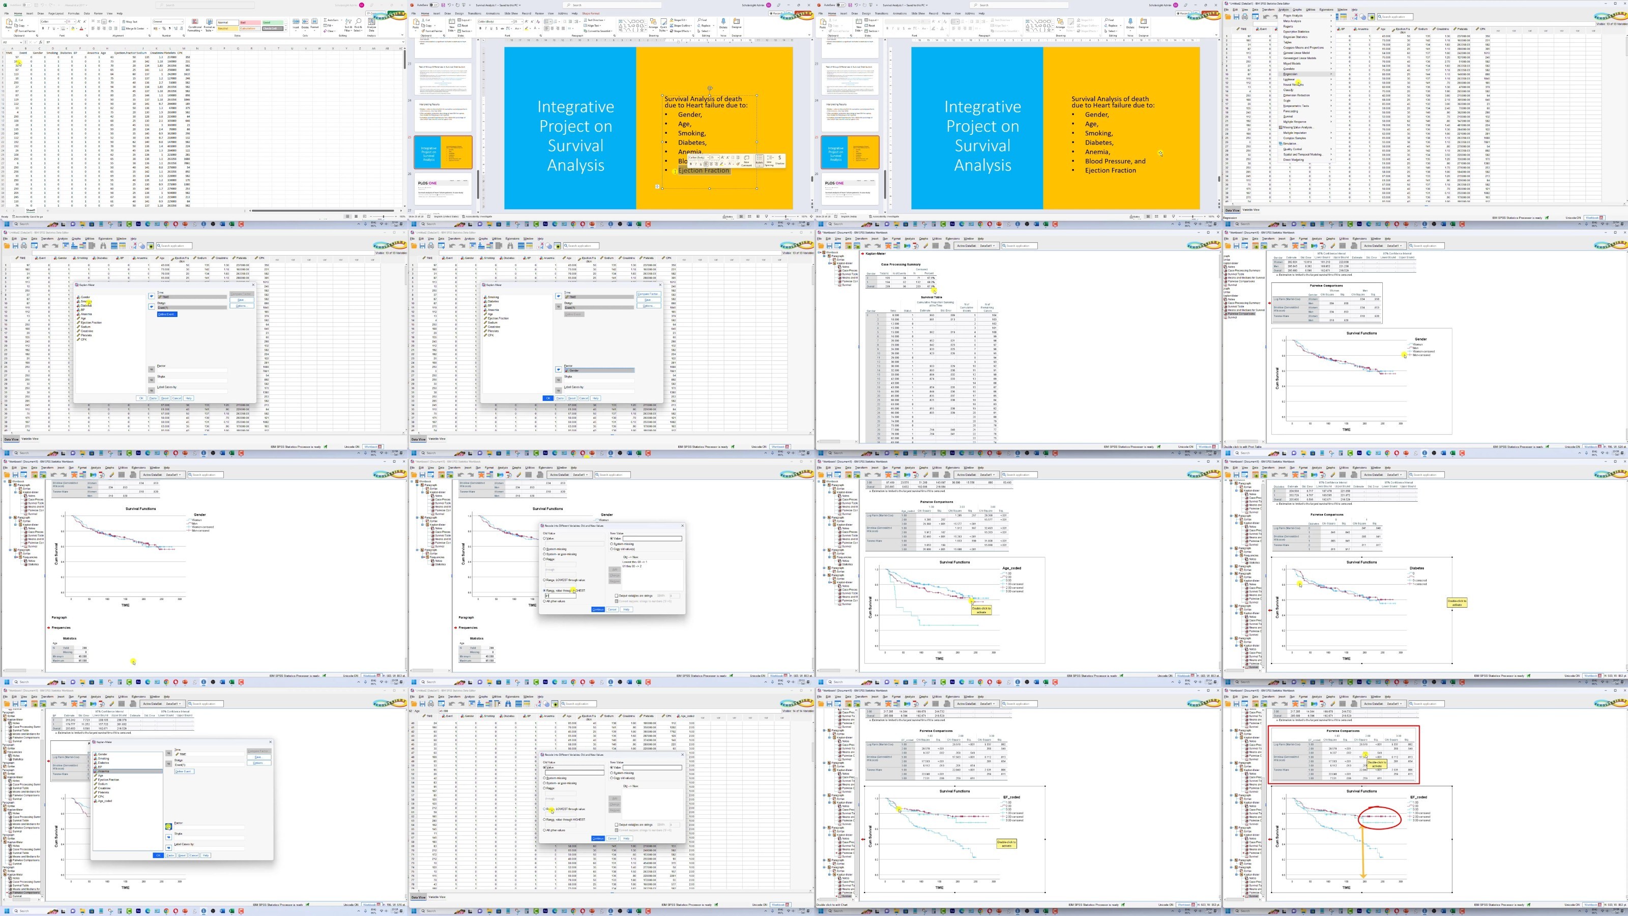
Task: Adjust the zoom slider in Excel's status bar
Action: [384, 217]
